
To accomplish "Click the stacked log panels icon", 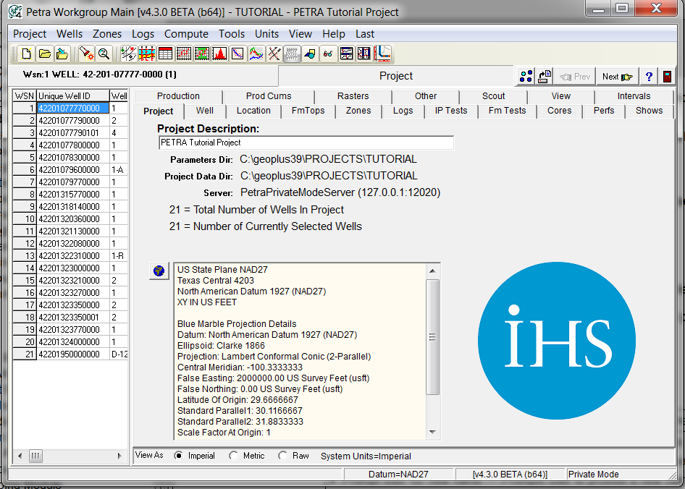I will pos(346,54).
